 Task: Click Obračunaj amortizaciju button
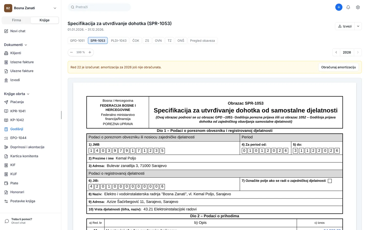pos(338,67)
